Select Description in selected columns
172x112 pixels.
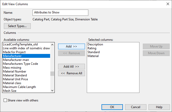click(x=95, y=44)
